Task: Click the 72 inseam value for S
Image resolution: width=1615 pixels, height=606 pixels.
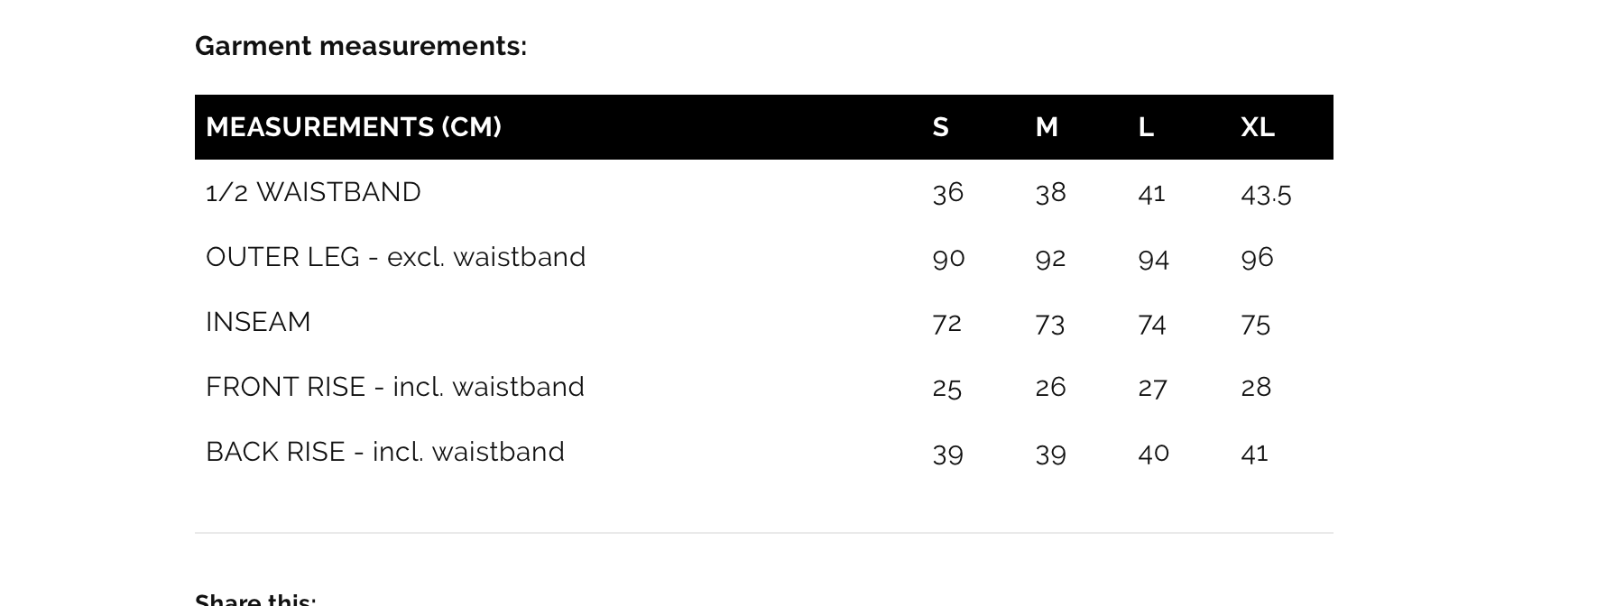Action: 946,323
